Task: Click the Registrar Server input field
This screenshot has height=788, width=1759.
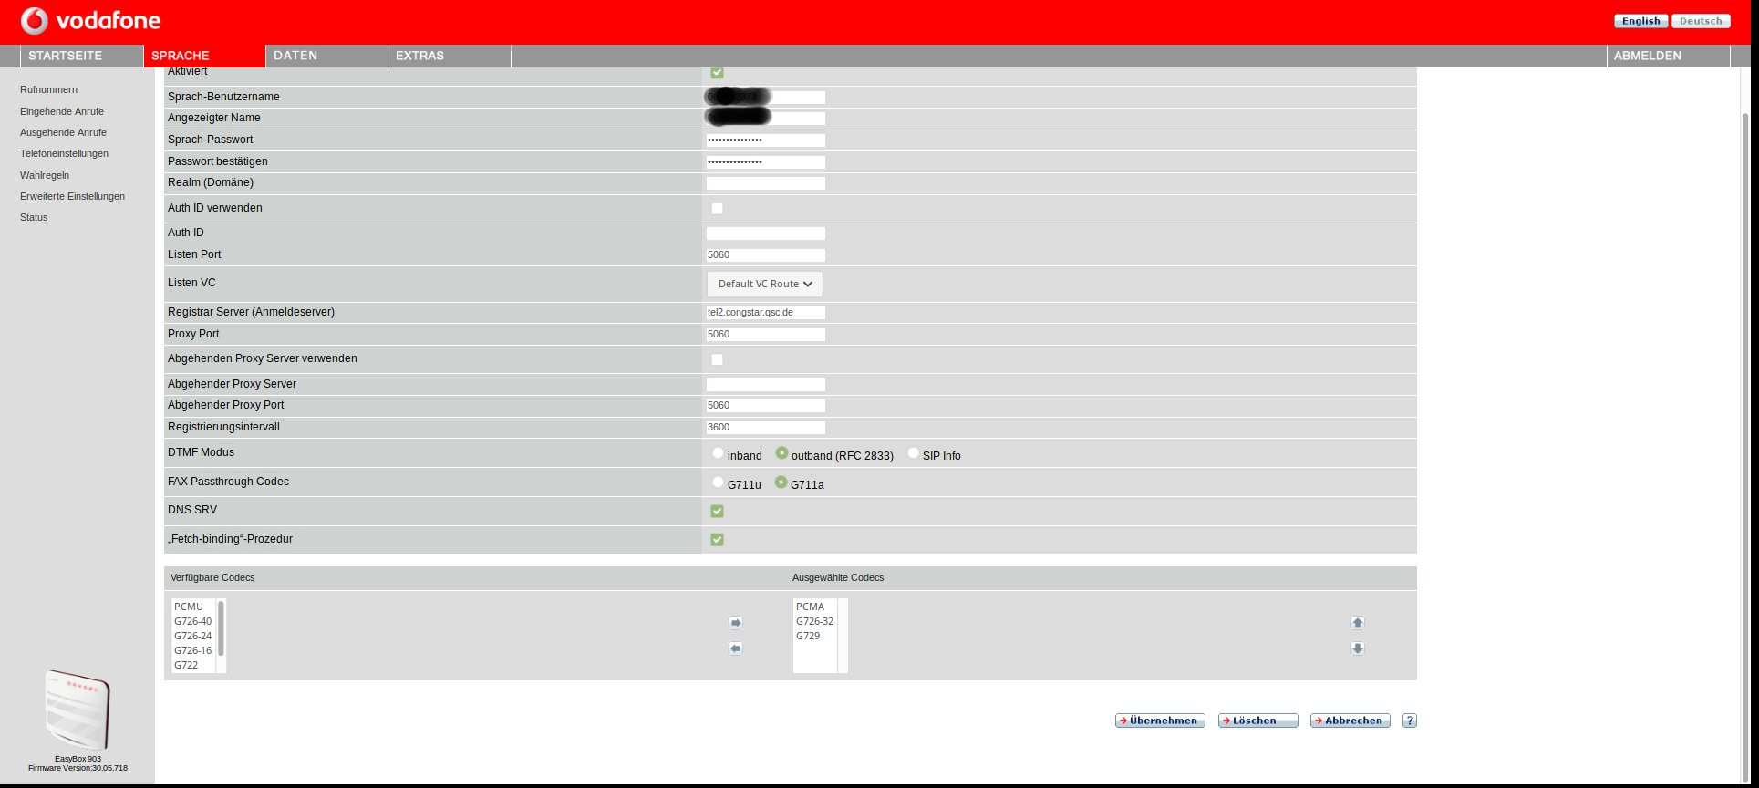Action: [x=765, y=313]
